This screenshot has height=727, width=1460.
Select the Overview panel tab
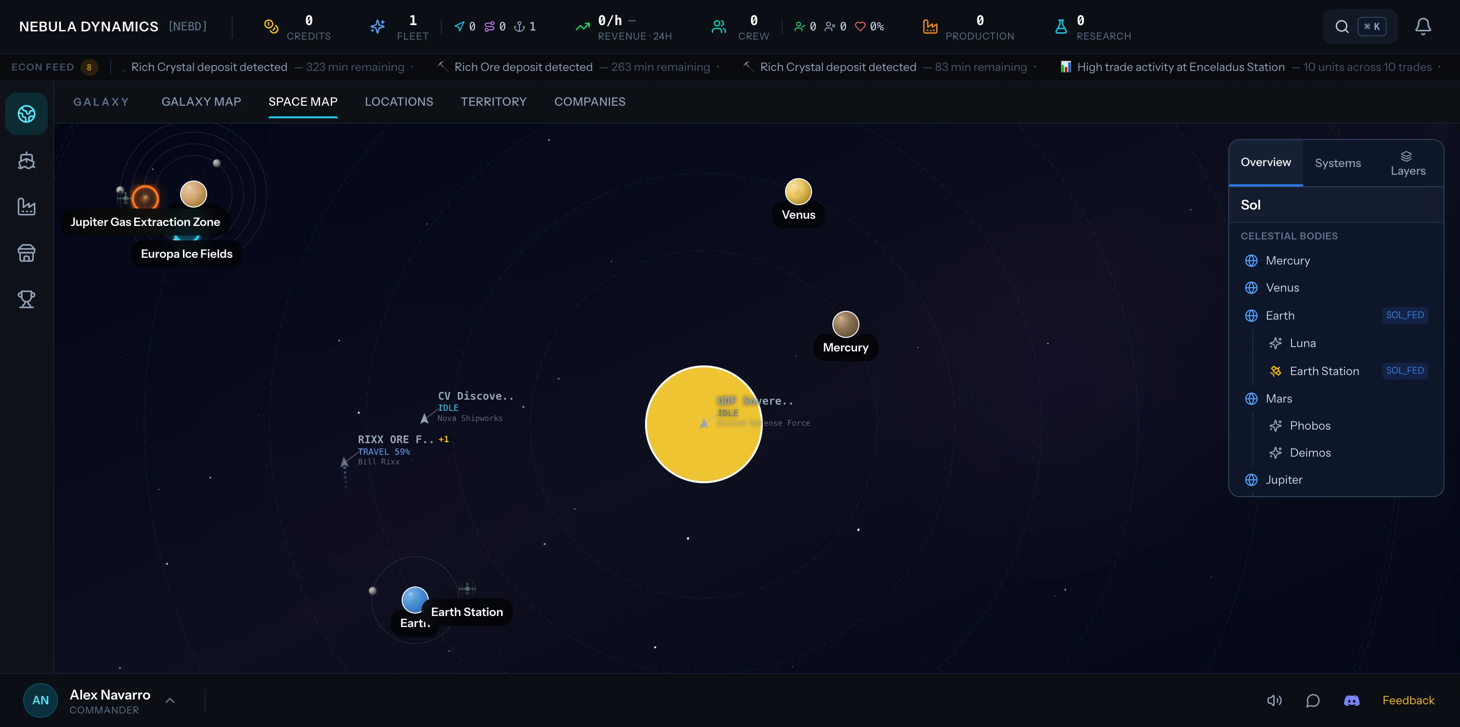(x=1265, y=163)
